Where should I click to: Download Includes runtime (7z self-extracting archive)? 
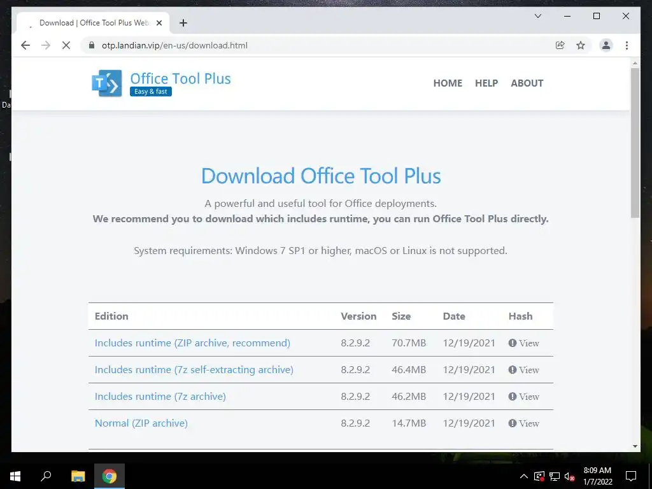point(194,370)
